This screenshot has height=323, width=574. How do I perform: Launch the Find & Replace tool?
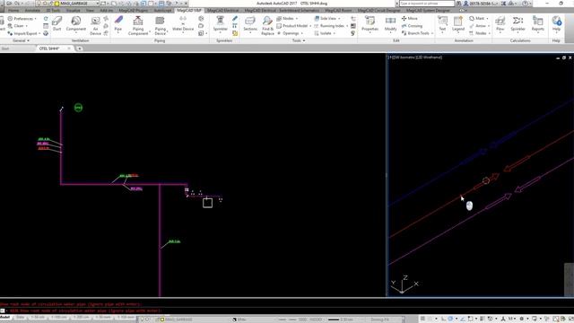267,26
